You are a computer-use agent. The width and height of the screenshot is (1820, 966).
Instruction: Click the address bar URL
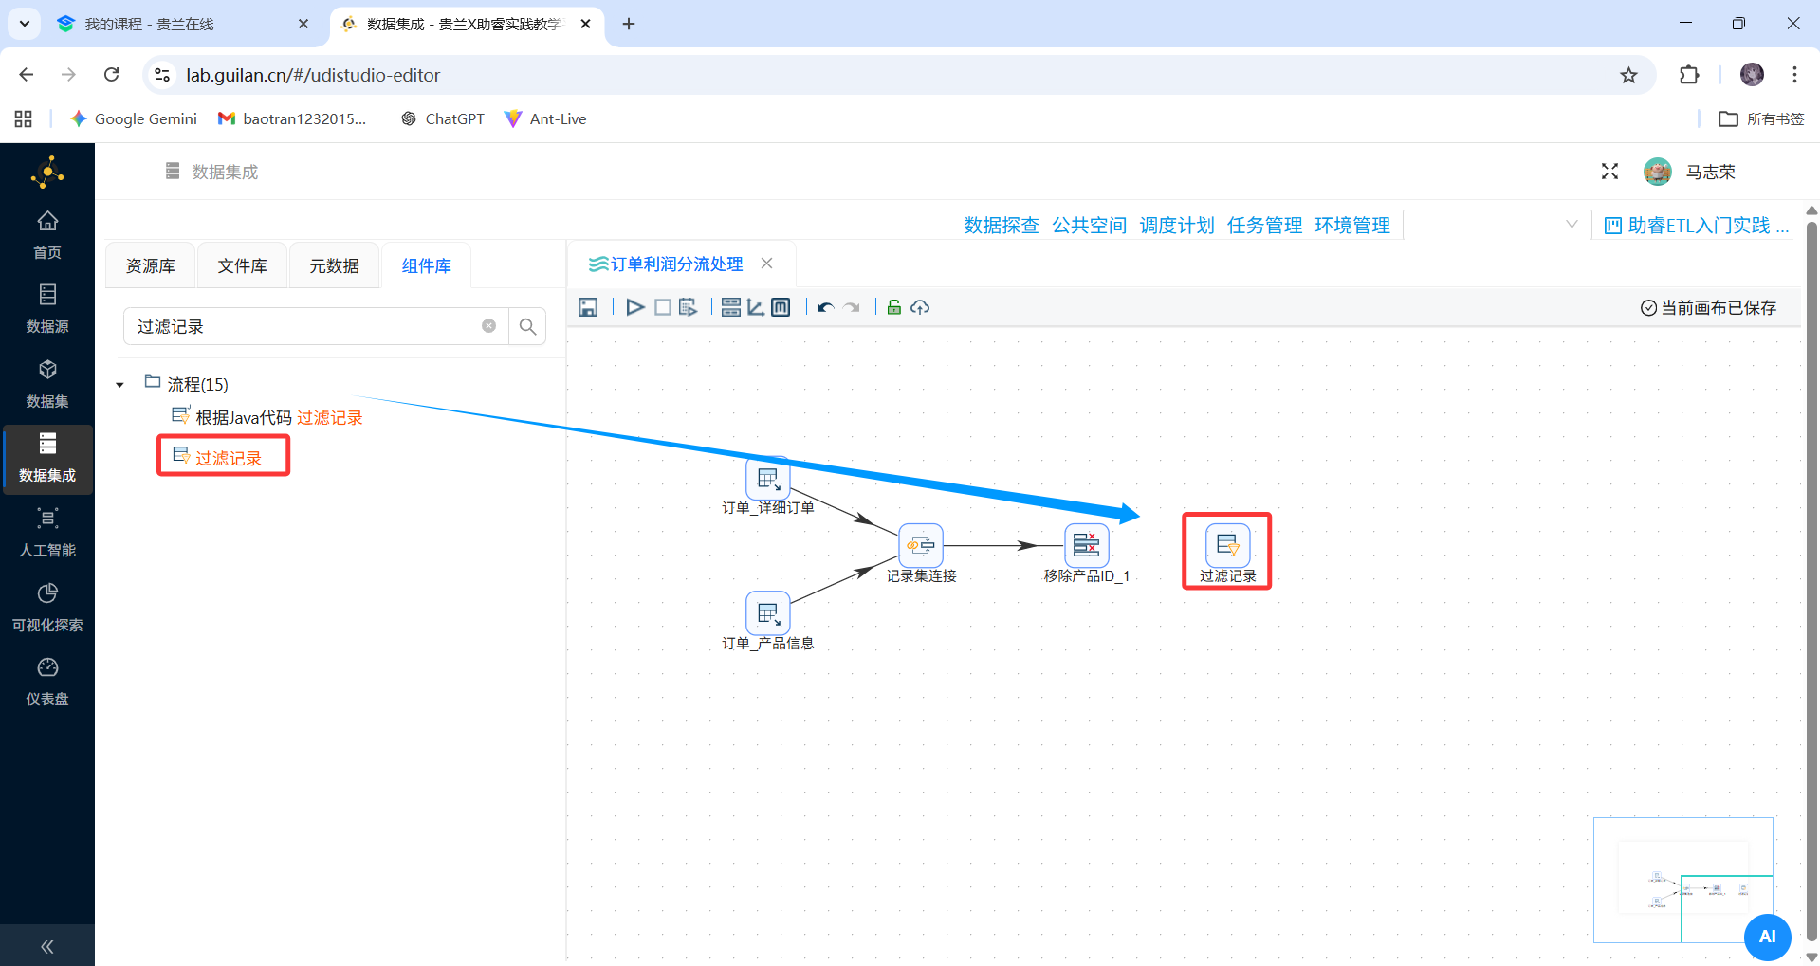point(313,75)
